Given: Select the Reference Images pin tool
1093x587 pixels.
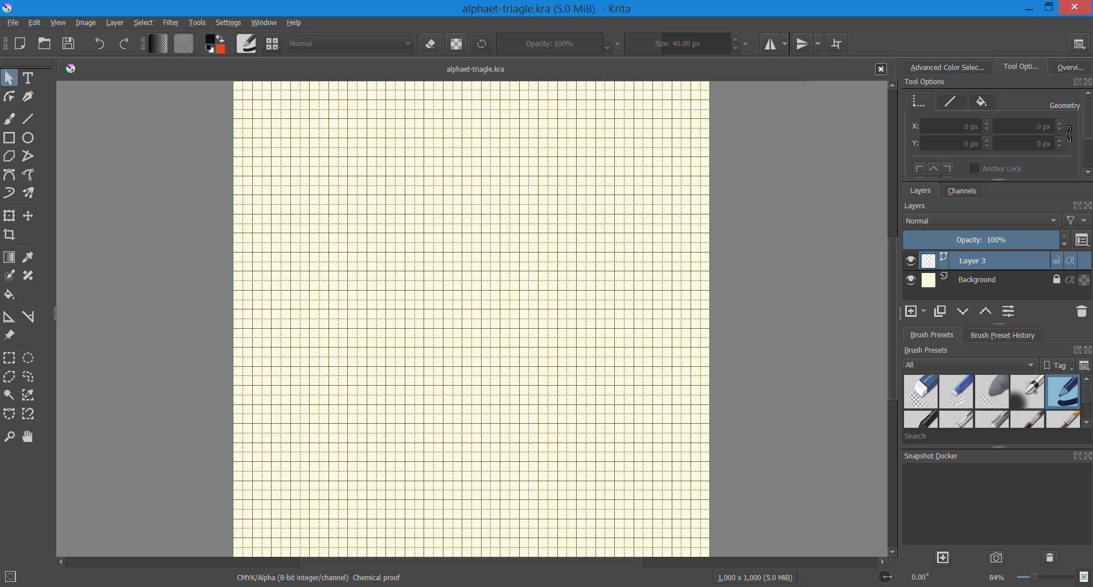Looking at the screenshot, I should pyautogui.click(x=9, y=335).
